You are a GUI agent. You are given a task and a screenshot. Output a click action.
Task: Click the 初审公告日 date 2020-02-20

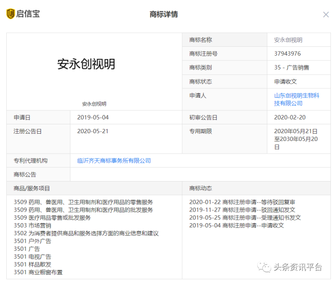point(290,118)
